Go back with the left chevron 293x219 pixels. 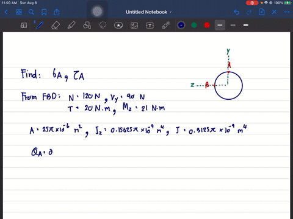tap(6, 12)
